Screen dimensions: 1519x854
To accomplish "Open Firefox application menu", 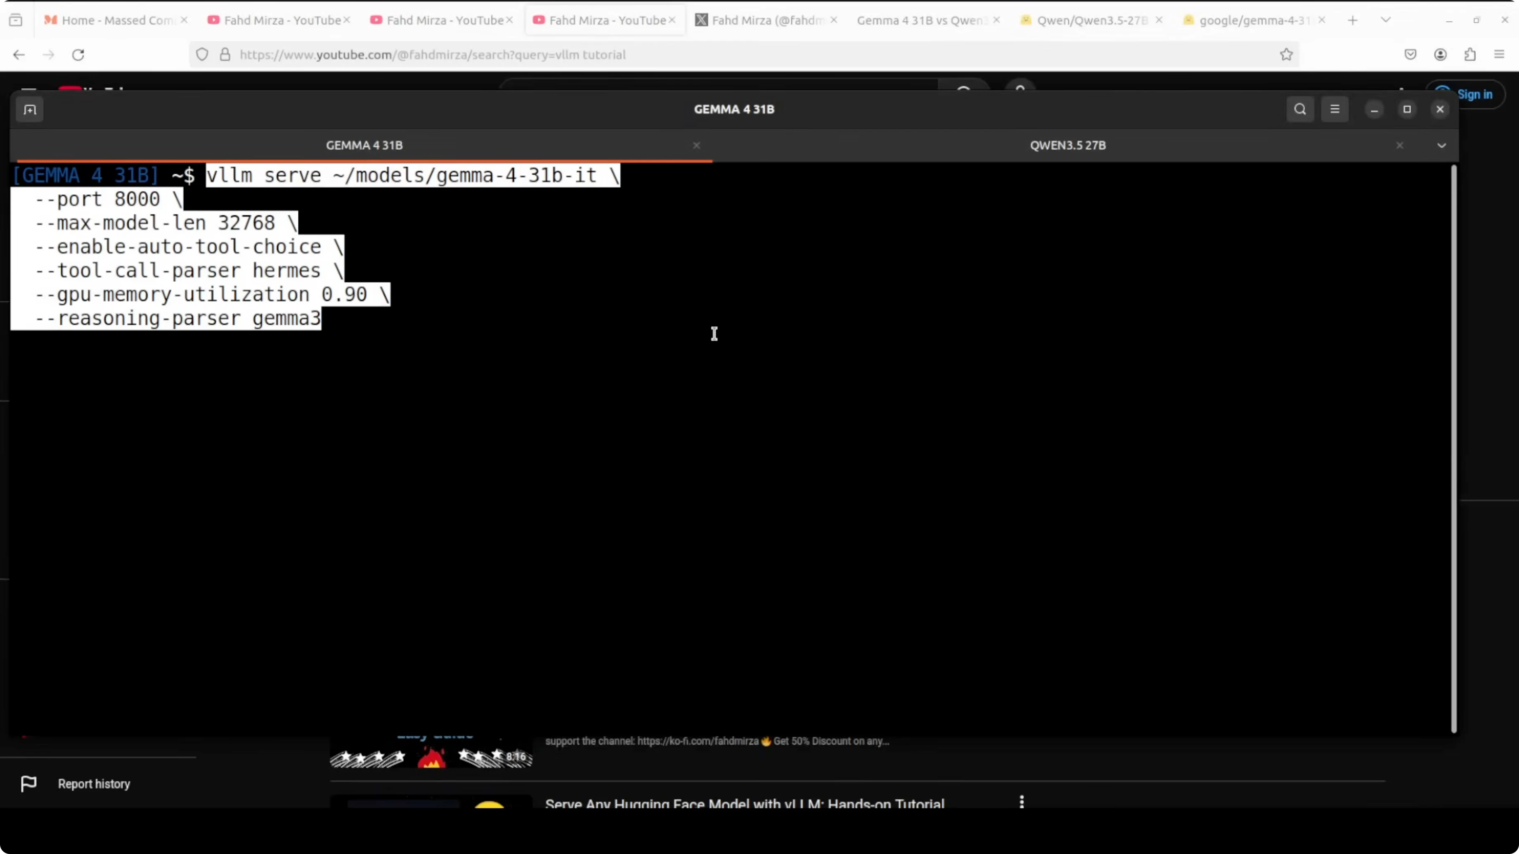I will tap(1499, 55).
